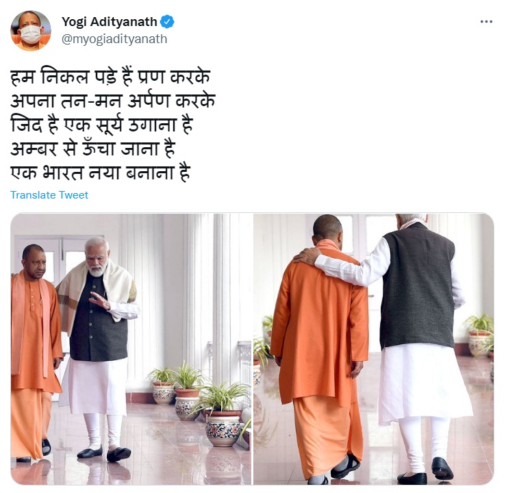Screen dimensions: 506x493
Task: Open the three-dot more options menu
Action: pos(486,22)
